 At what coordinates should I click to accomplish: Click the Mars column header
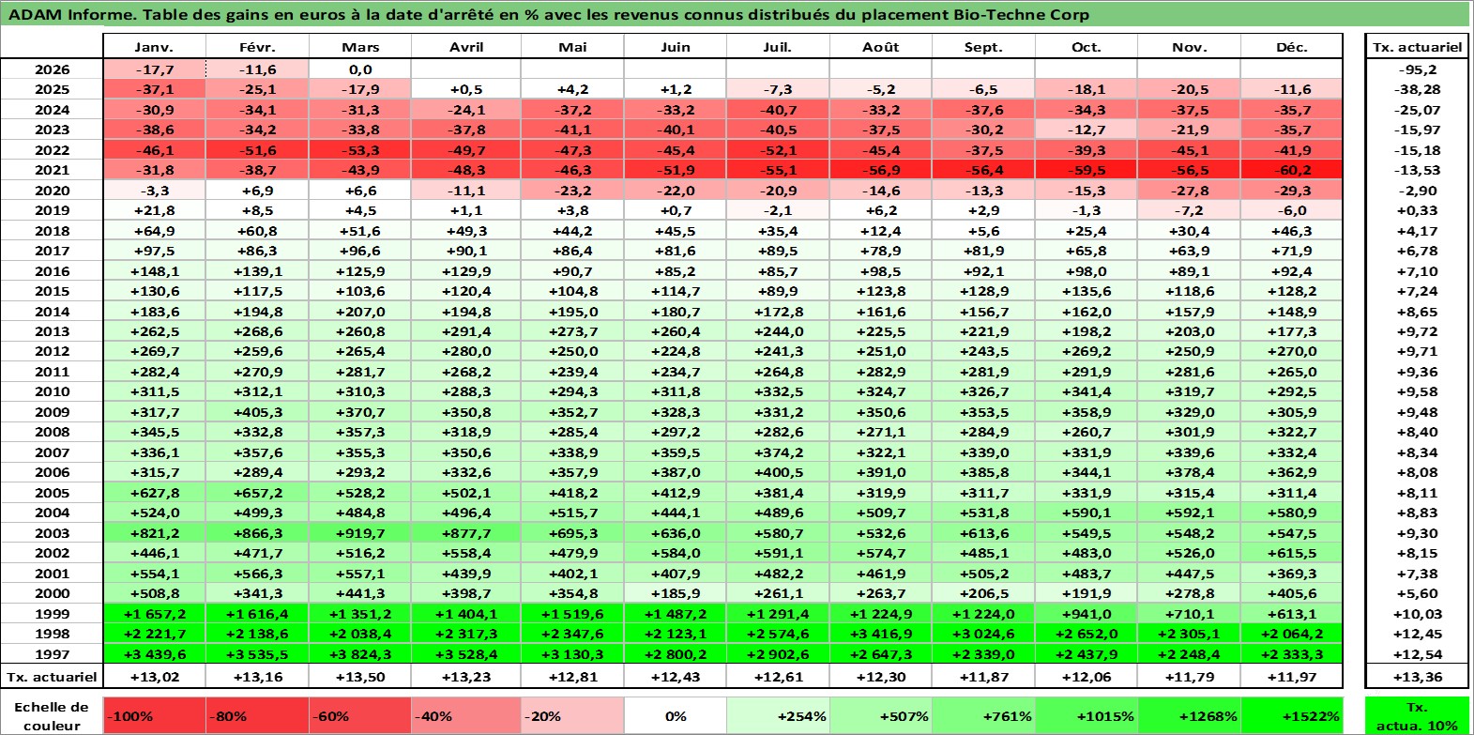(360, 47)
